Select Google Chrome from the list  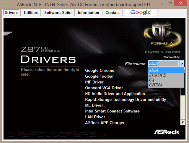(x=100, y=71)
